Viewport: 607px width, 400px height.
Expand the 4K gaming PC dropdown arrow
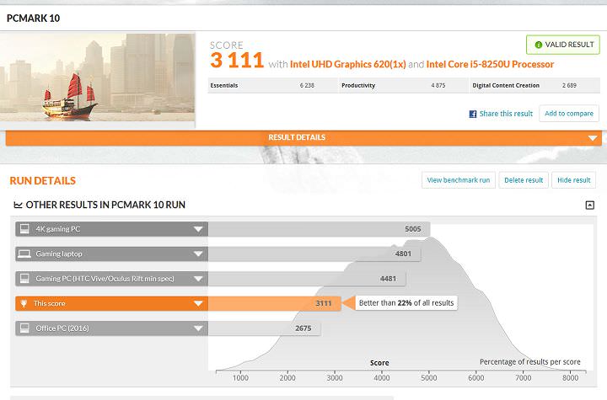pyautogui.click(x=198, y=228)
